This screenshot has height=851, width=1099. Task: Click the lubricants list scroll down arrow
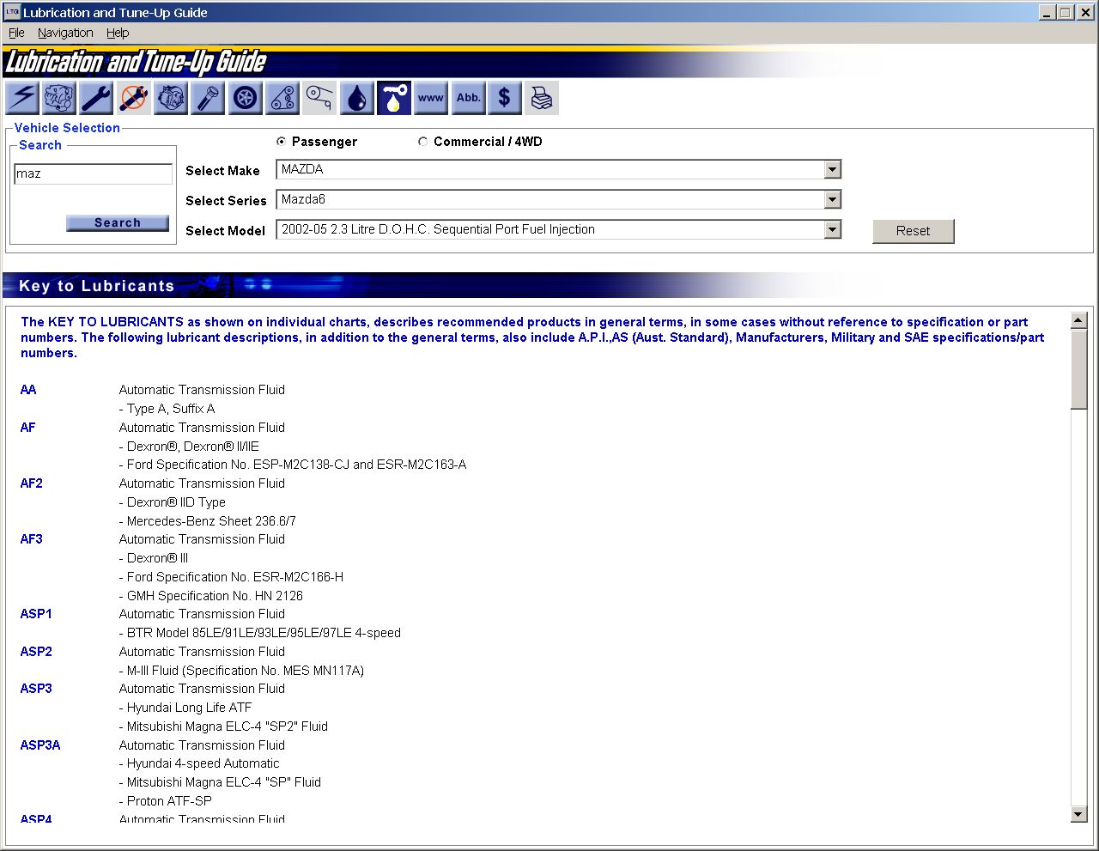[x=1079, y=814]
